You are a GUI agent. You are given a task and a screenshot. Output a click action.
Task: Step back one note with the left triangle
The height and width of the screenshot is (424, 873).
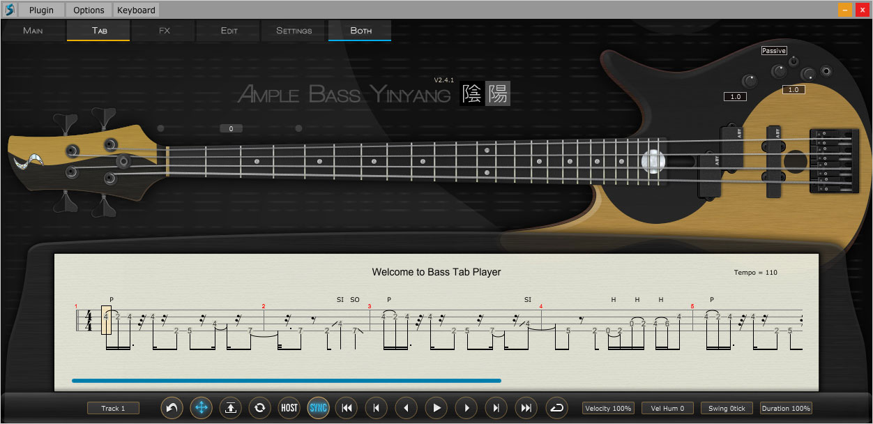(x=407, y=408)
